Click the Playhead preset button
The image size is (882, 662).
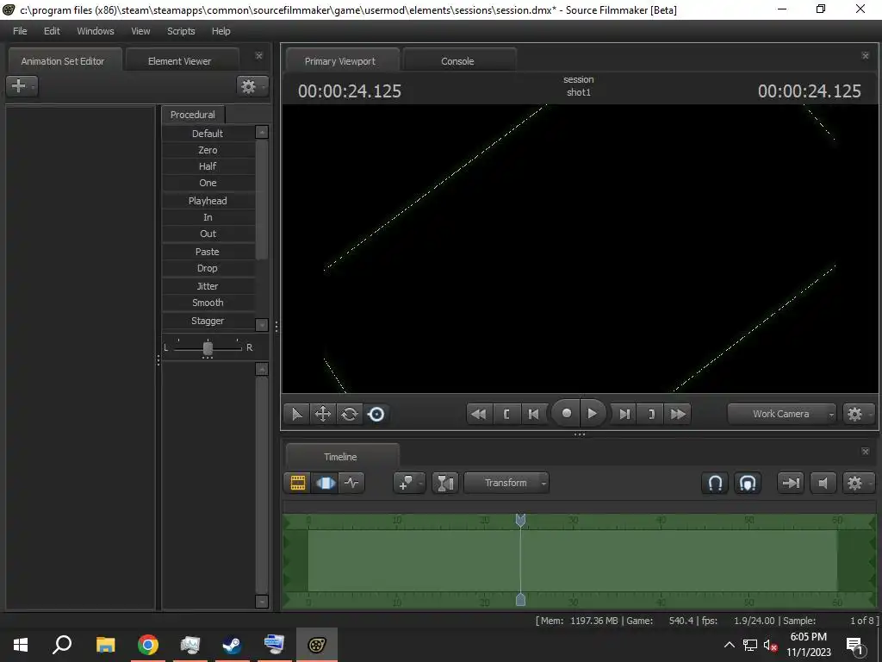[x=208, y=200]
